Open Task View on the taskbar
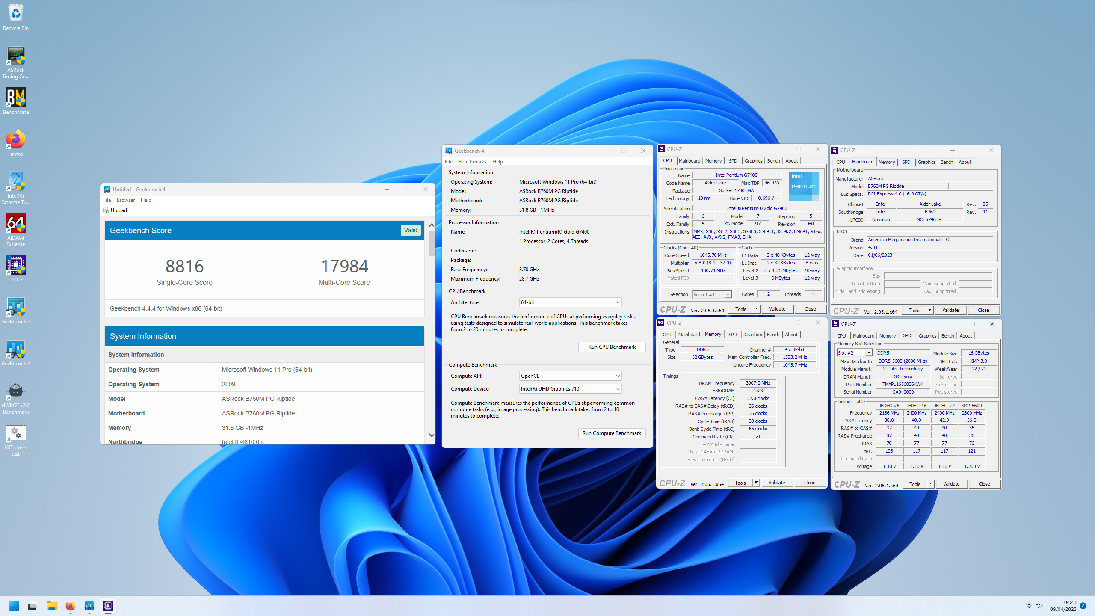This screenshot has width=1095, height=616. click(x=32, y=606)
